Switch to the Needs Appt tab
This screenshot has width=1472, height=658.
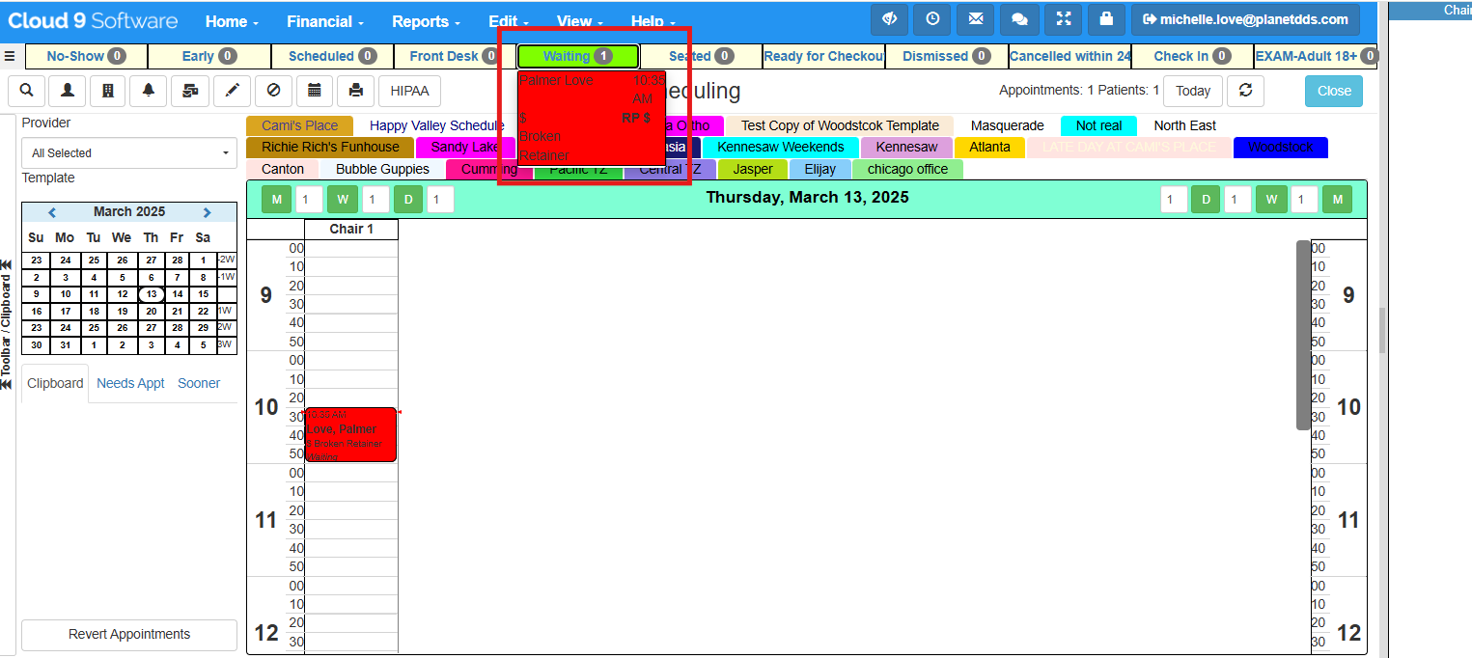click(130, 383)
